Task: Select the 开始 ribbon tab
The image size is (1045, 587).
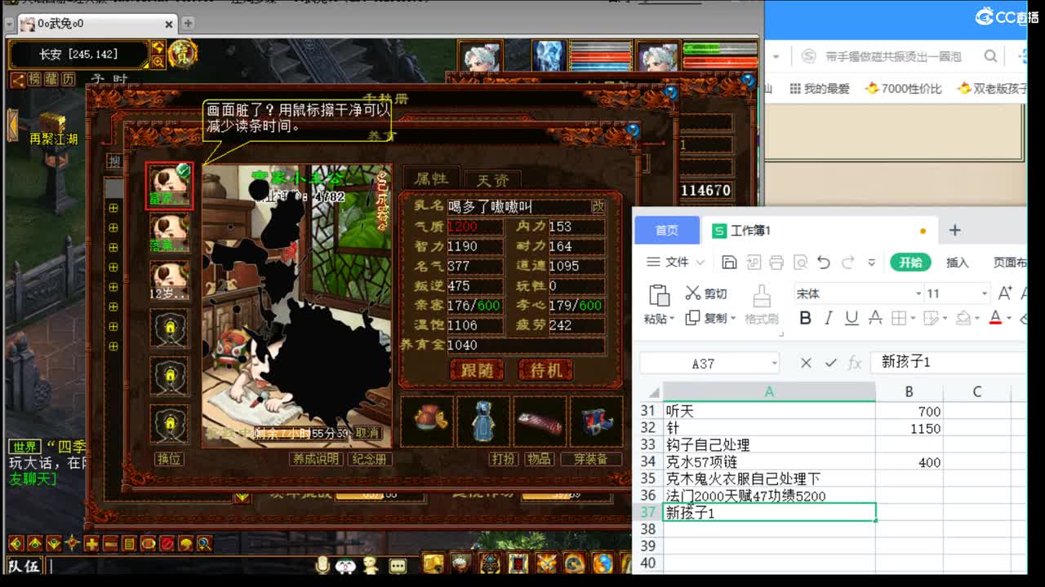Action: coord(910,262)
